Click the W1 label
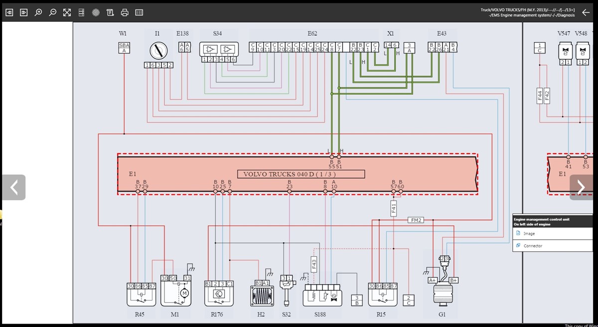598x327 pixels. click(x=123, y=33)
